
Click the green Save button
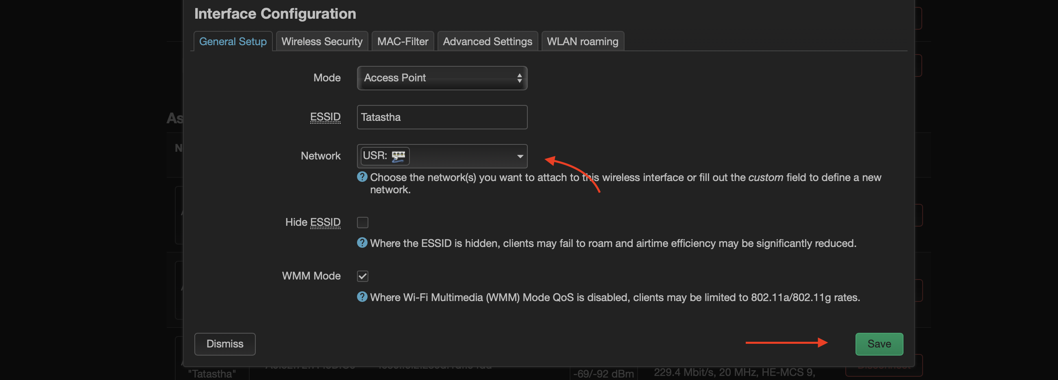pyautogui.click(x=879, y=344)
